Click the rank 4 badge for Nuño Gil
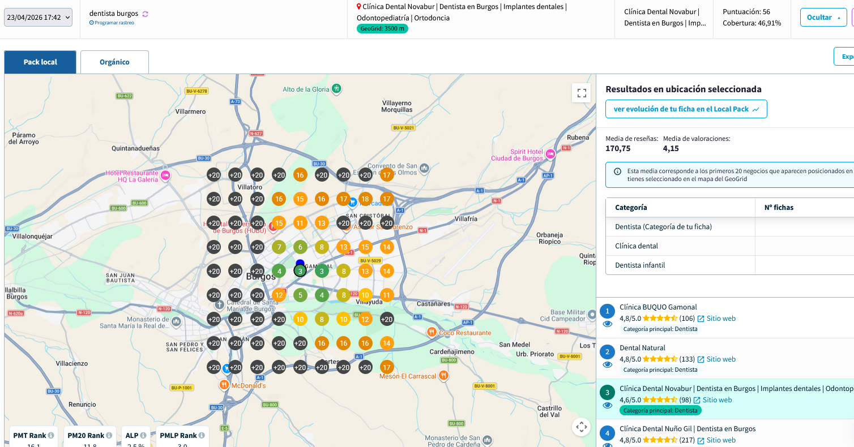This screenshot has width=854, height=447. [x=607, y=434]
